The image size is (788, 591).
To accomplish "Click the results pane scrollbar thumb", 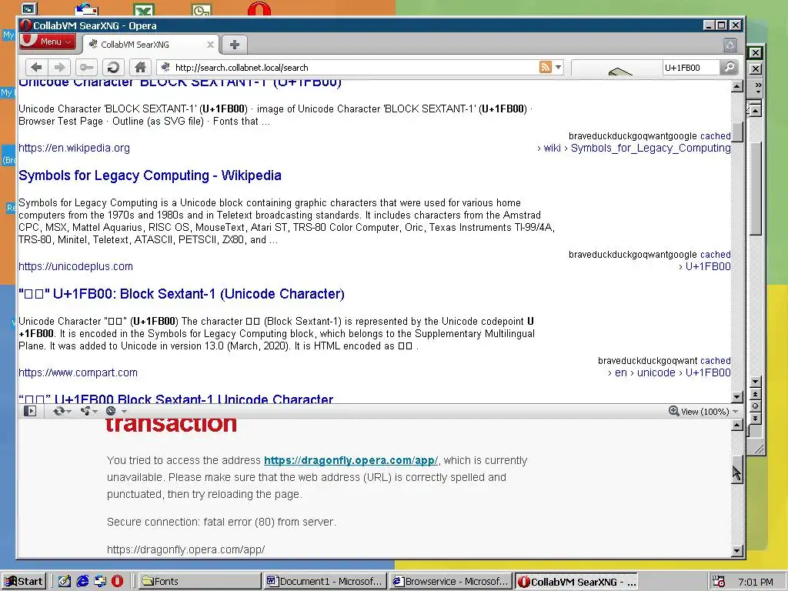I will coord(736,132).
